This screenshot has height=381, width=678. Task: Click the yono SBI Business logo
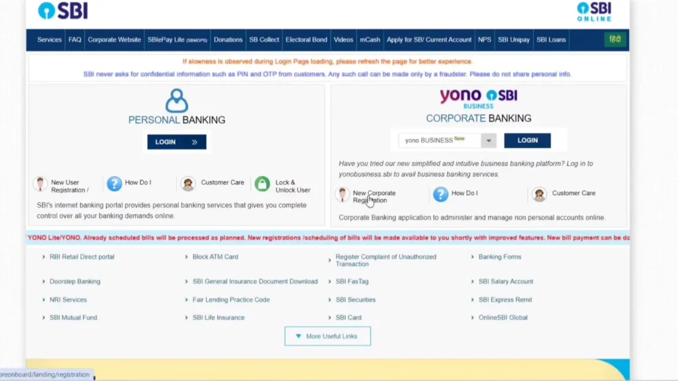coord(478,99)
